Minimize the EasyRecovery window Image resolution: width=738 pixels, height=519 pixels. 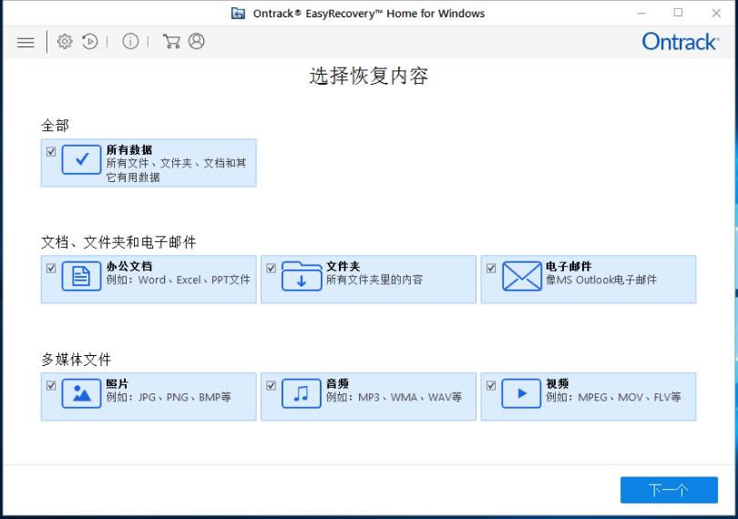coord(641,13)
